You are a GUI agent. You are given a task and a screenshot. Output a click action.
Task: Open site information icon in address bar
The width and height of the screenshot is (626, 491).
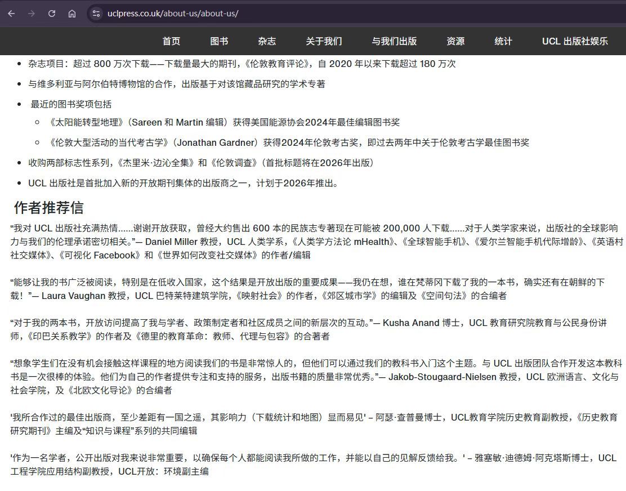click(96, 14)
